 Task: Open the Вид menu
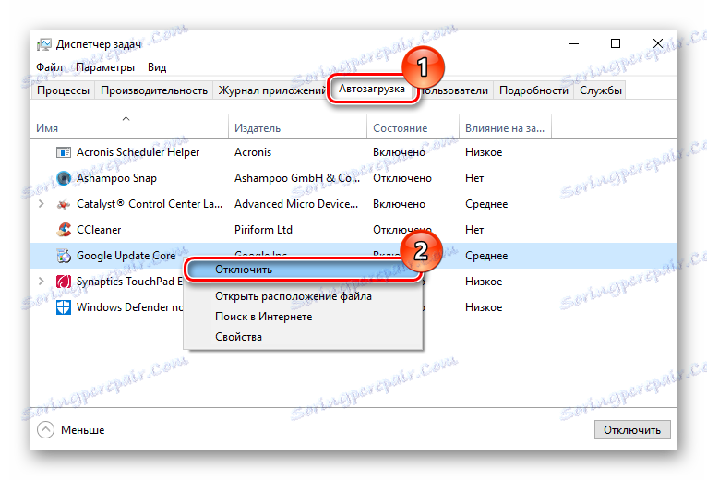157,67
